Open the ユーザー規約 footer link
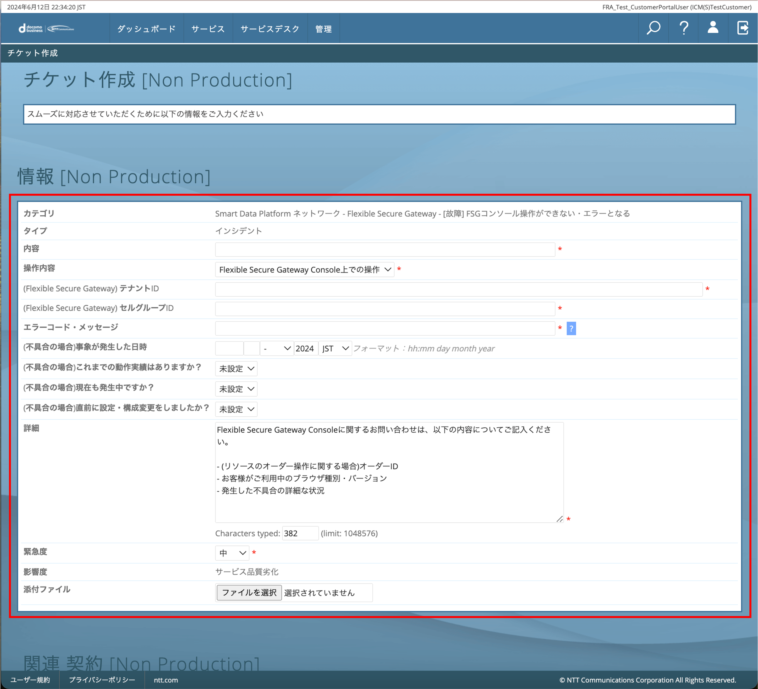The image size is (758, 689). 30,680
